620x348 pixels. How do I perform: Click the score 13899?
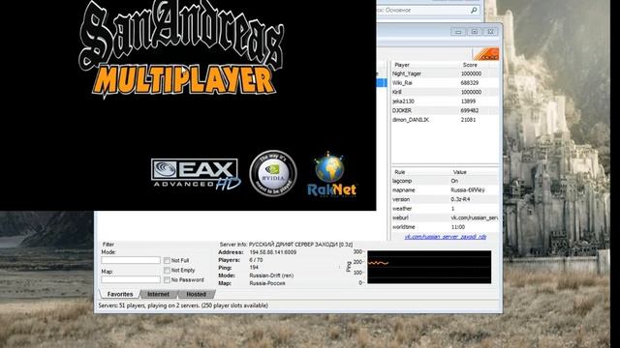[468, 101]
